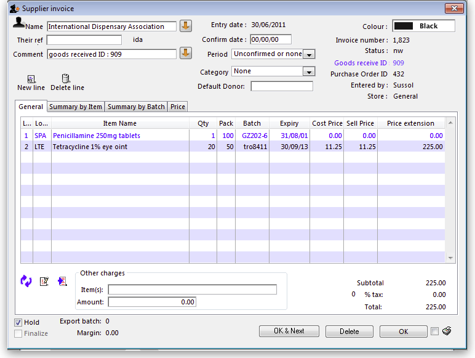Click the document with blue arrow icon
Screen dimensions: 475x358
pos(62,281)
